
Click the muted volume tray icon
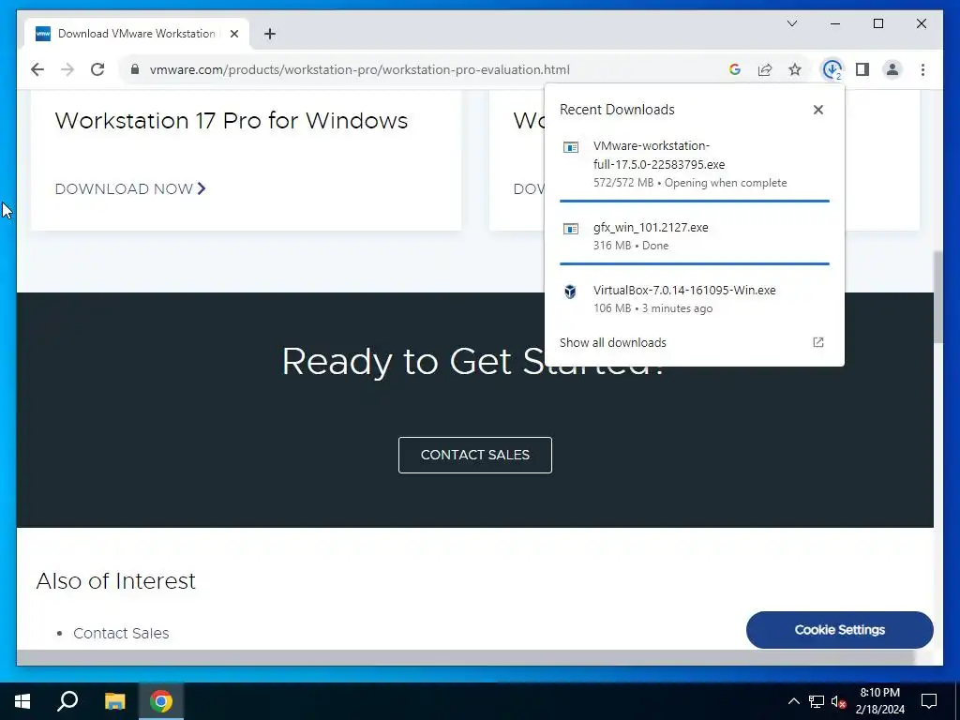[838, 701]
